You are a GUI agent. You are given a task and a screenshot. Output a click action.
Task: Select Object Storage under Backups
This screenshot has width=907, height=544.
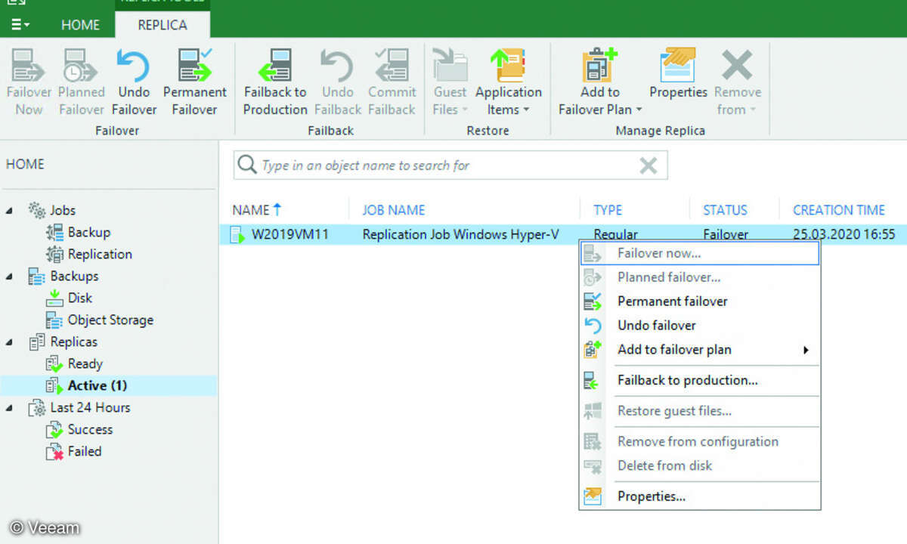tap(110, 320)
